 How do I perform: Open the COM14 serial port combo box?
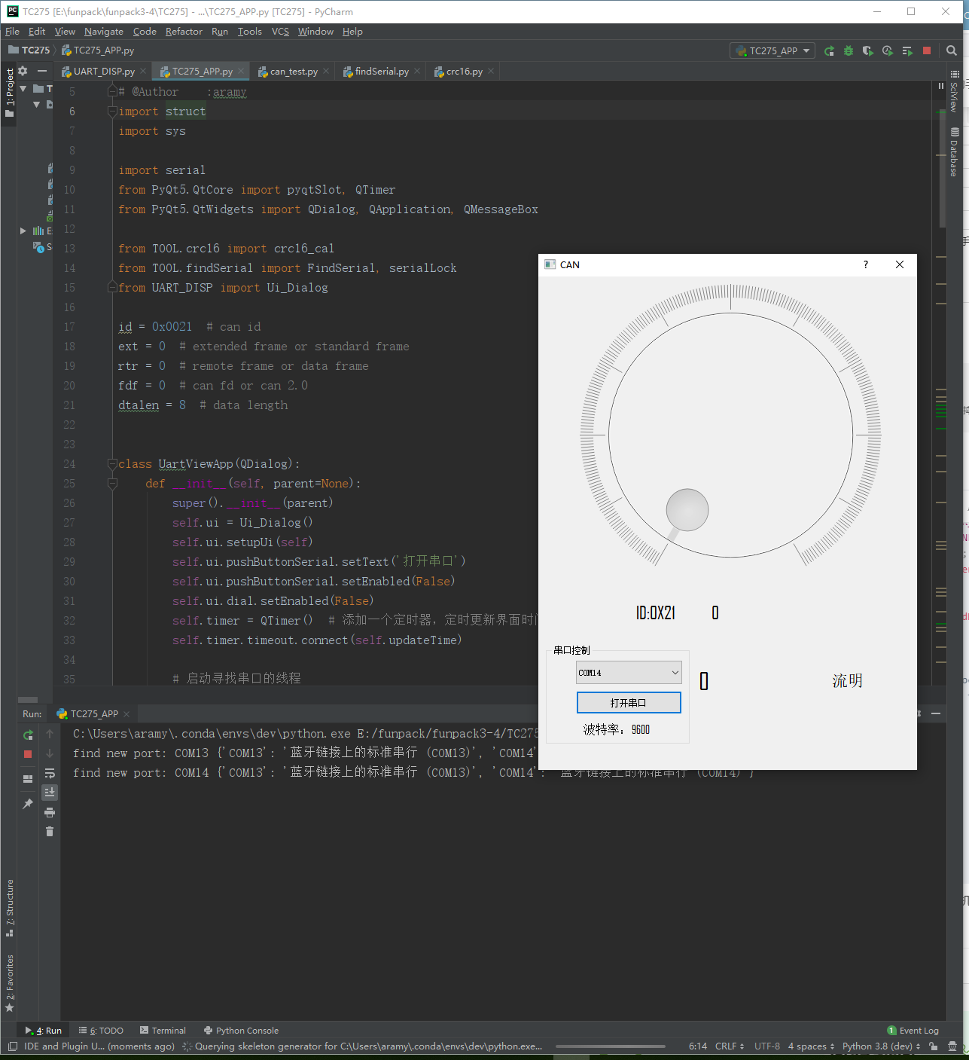[629, 673]
